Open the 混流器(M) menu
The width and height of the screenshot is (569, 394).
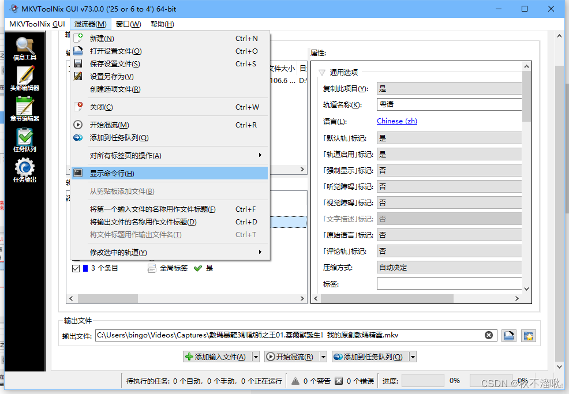point(91,24)
